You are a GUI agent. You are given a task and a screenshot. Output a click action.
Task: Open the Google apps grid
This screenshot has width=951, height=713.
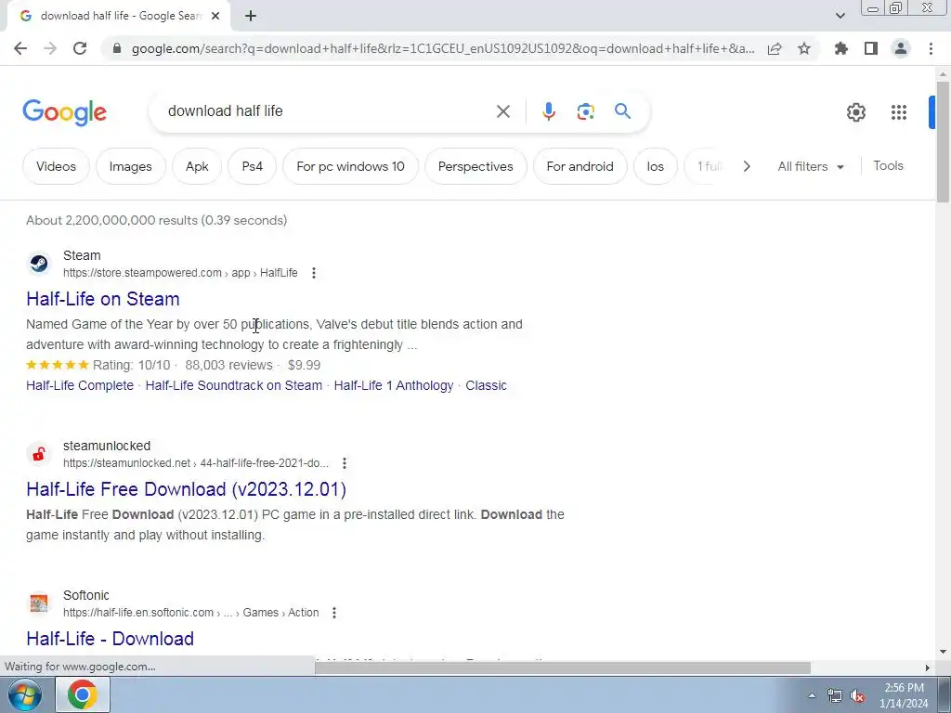(x=899, y=112)
